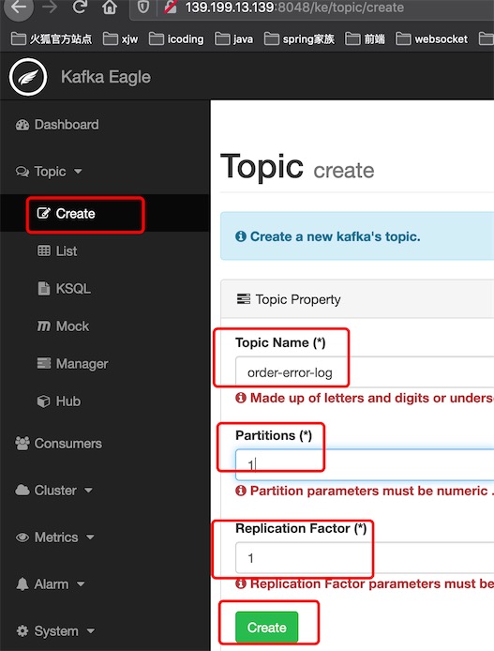Open the Dashboard sidebar item
The height and width of the screenshot is (651, 494).
pyautogui.click(x=57, y=125)
